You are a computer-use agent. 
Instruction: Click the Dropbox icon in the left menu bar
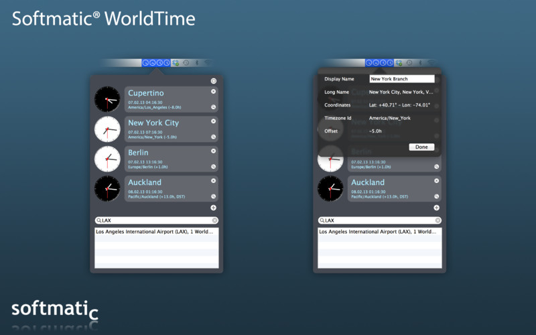(x=176, y=63)
